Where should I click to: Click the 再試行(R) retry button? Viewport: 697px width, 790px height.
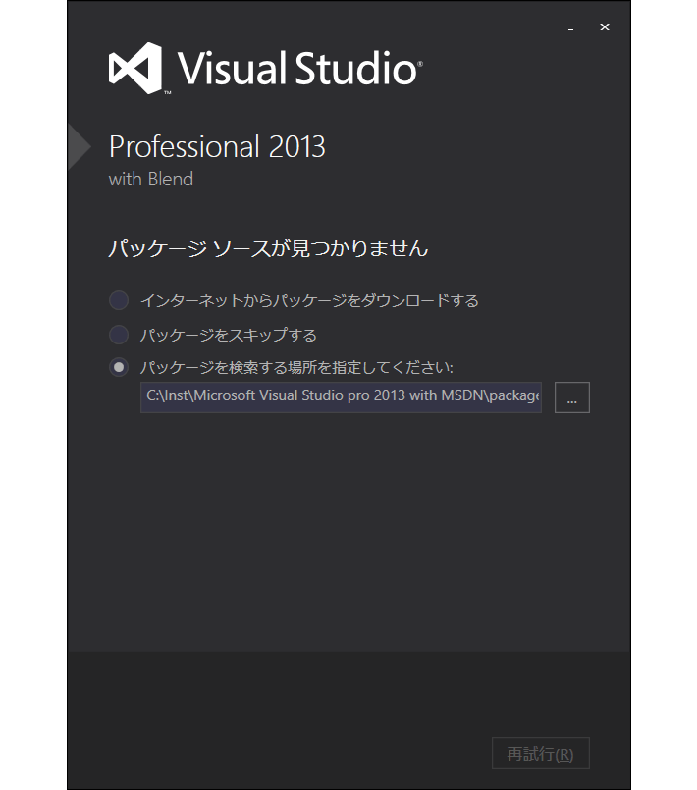tap(541, 754)
